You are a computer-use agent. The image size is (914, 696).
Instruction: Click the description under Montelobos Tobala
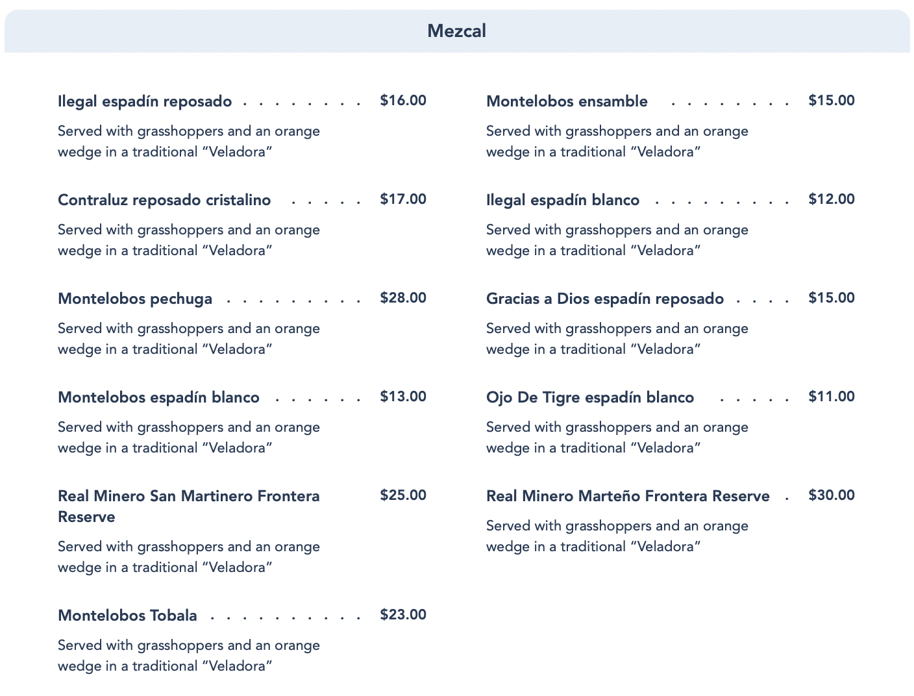tap(189, 656)
